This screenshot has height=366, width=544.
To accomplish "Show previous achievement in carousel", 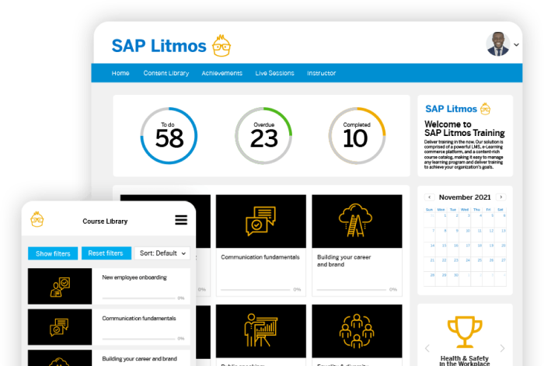I will 427,348.
